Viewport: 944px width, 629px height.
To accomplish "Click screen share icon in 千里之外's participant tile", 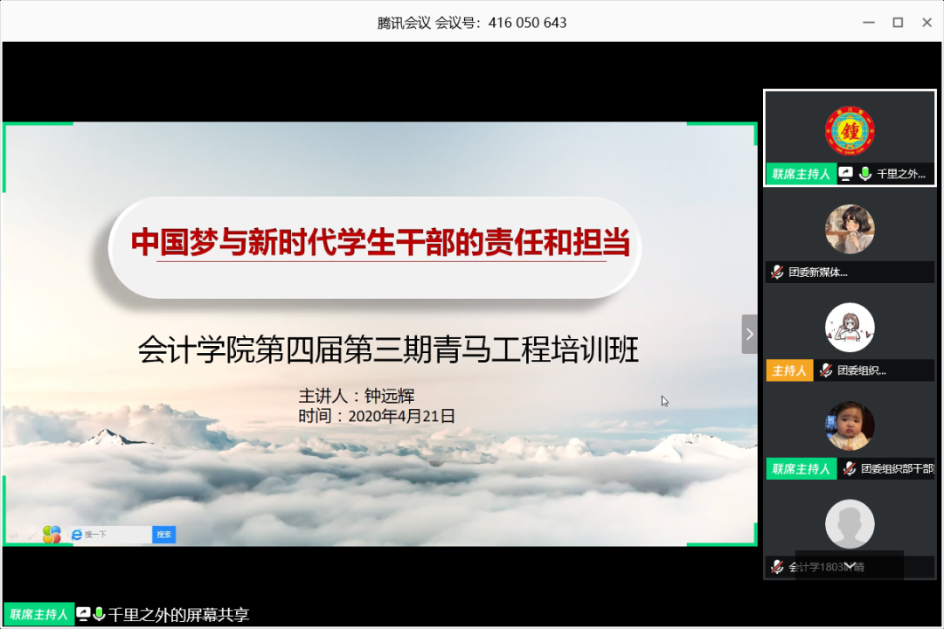I will 845,173.
